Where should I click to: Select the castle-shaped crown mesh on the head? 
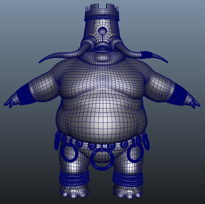[x=102, y=12]
